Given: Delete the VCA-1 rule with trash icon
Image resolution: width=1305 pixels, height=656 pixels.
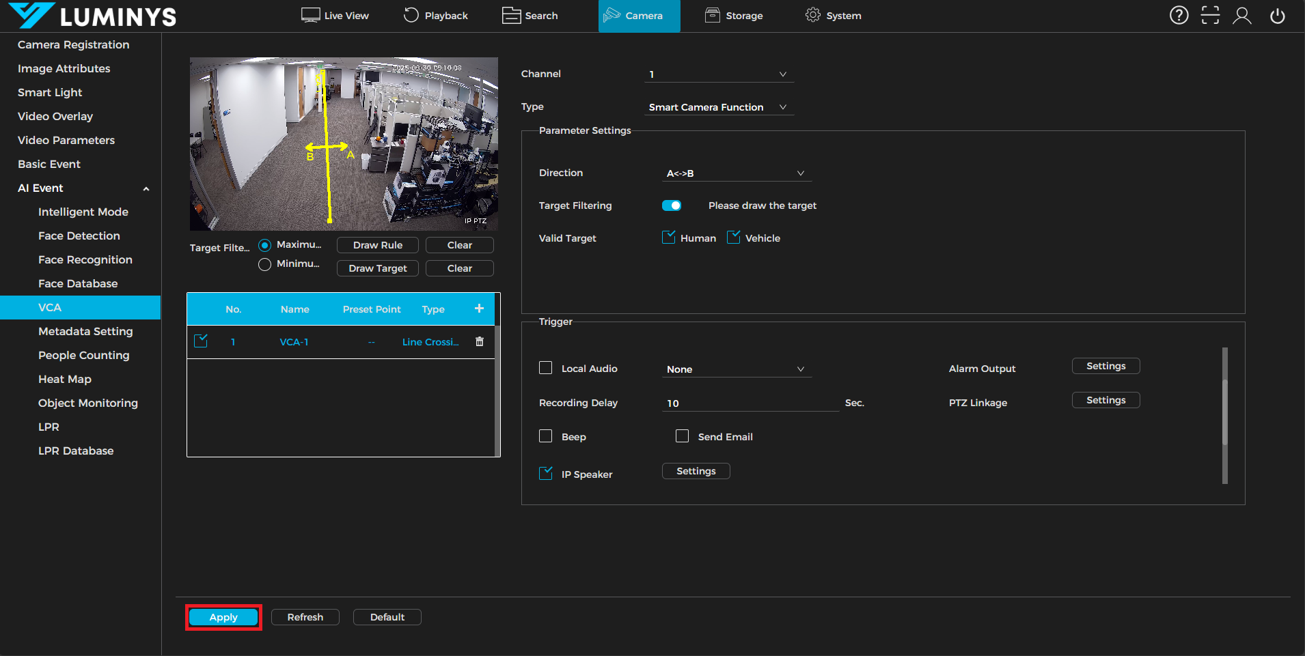Looking at the screenshot, I should (480, 341).
